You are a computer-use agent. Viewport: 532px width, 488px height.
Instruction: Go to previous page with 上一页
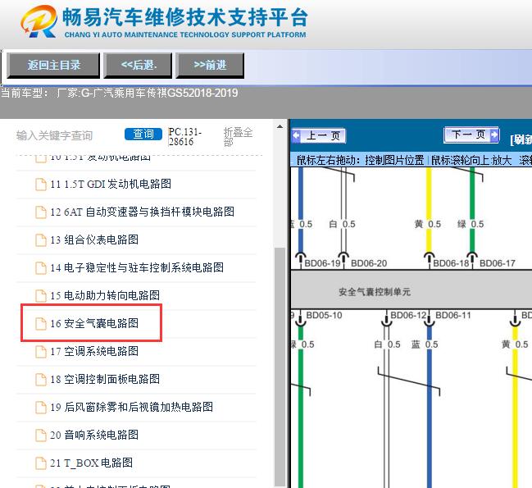click(x=319, y=136)
